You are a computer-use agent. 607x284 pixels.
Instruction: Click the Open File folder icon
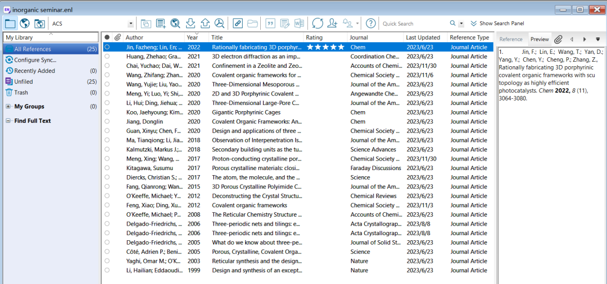coord(252,24)
